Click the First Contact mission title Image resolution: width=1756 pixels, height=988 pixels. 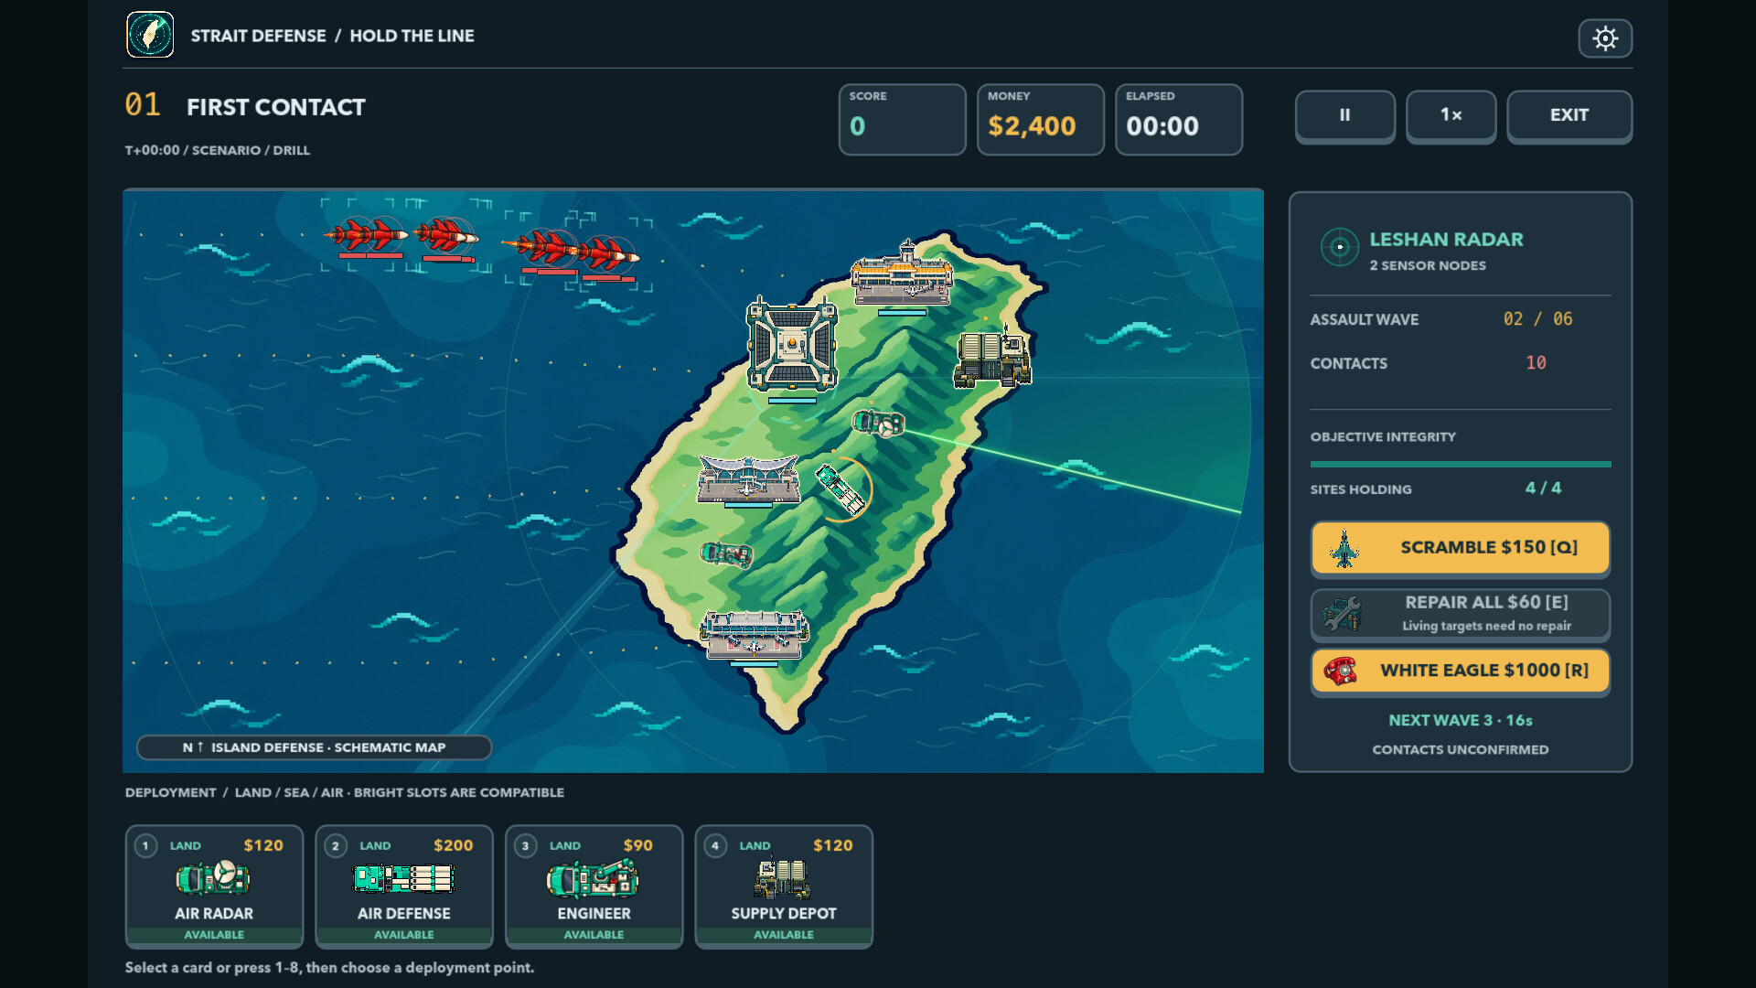(x=276, y=107)
